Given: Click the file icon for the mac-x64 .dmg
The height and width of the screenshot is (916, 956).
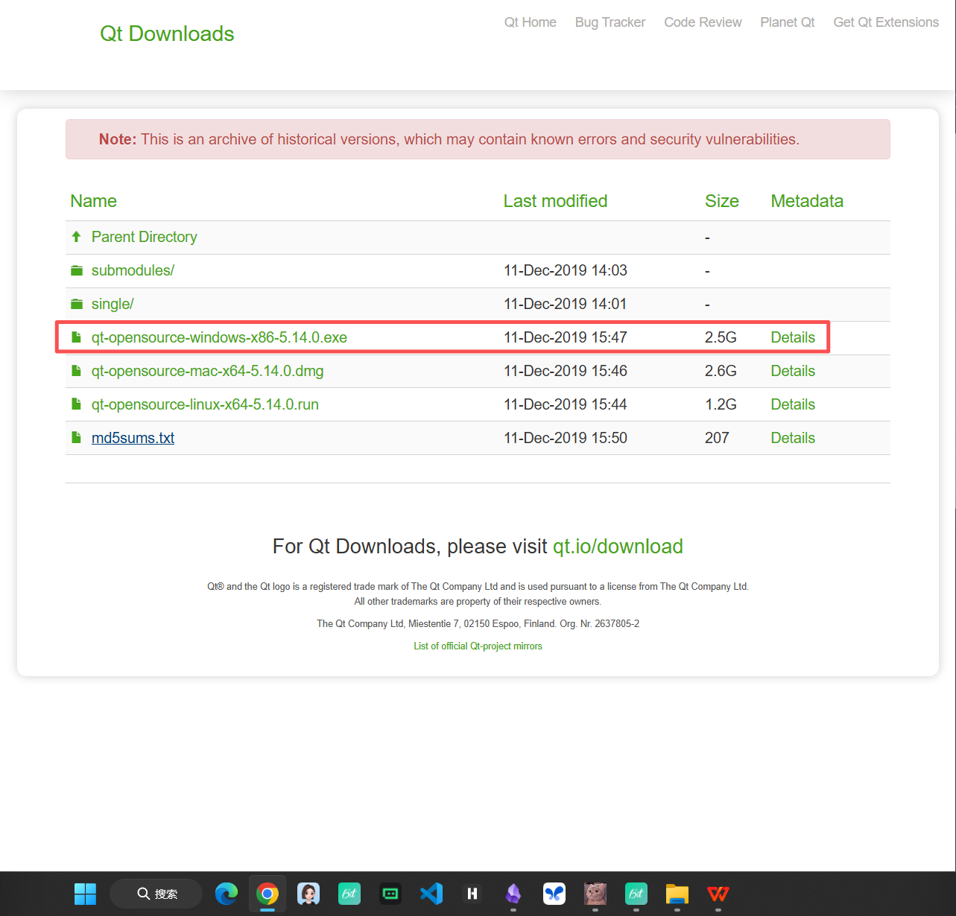Looking at the screenshot, I should tap(76, 371).
